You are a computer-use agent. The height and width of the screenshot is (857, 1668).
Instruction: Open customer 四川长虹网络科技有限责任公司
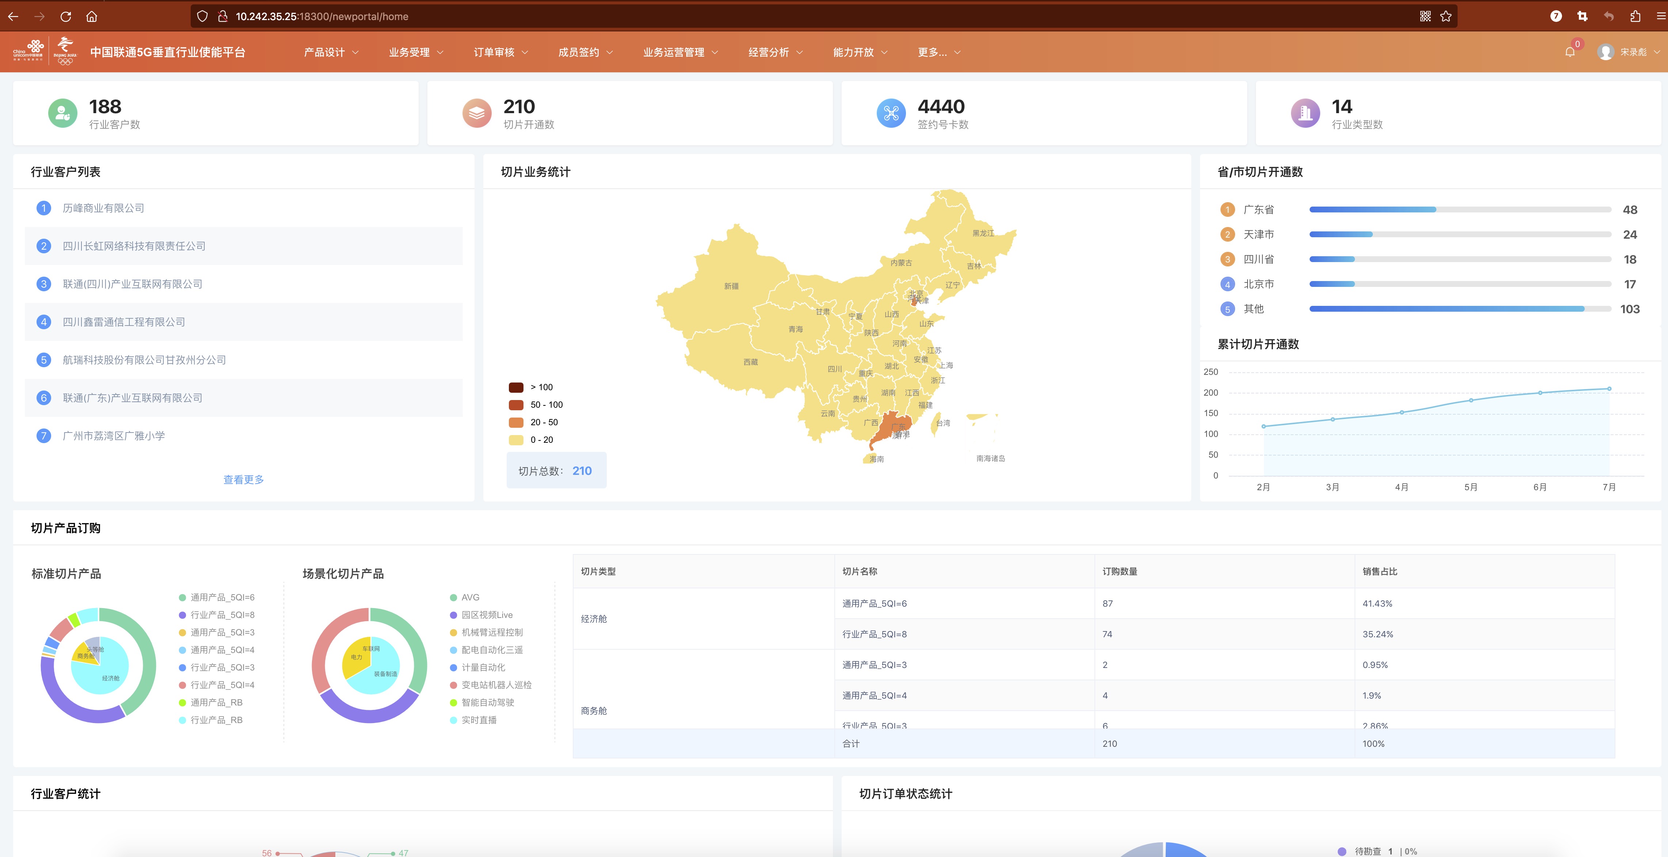[134, 246]
